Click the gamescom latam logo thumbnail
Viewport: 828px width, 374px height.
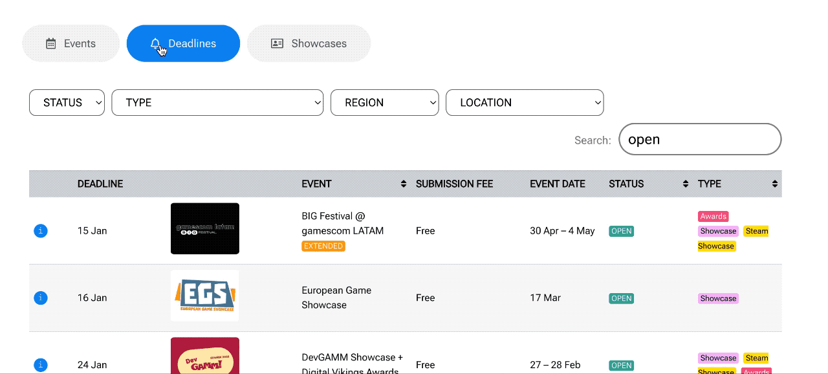[x=205, y=228]
